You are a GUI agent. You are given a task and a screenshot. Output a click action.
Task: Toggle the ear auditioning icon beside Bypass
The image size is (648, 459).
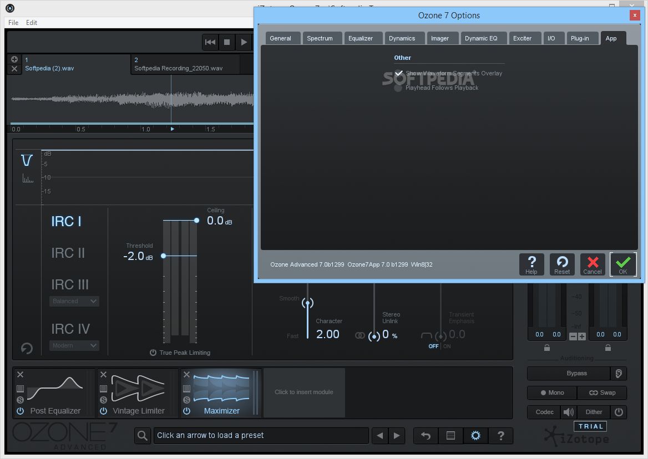coord(619,374)
